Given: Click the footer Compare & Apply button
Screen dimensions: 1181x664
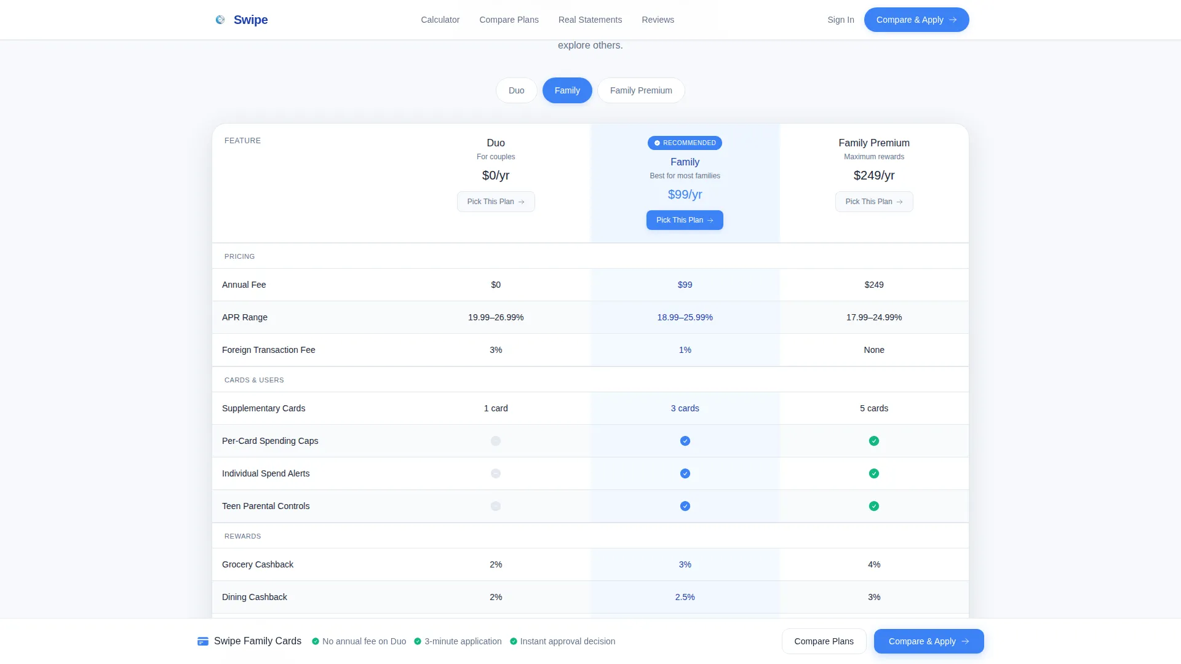Looking at the screenshot, I should [x=929, y=641].
